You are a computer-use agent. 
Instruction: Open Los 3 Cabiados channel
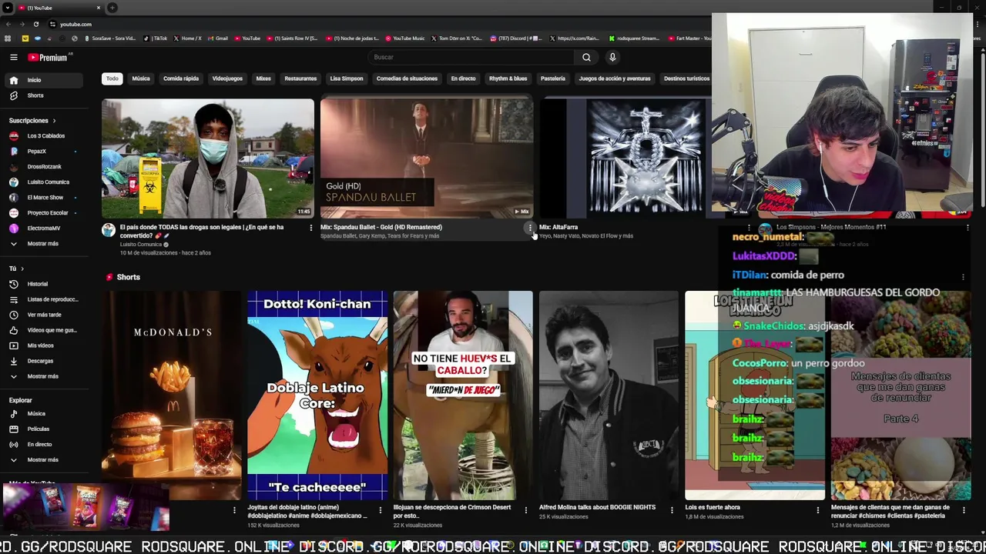click(42, 136)
